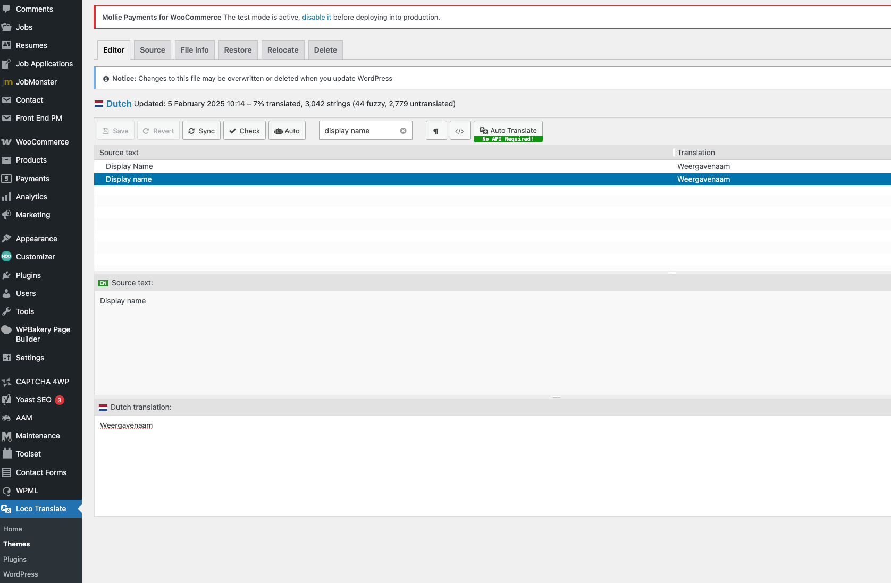Open the AAM menu item
This screenshot has height=583, width=891.
41,418
